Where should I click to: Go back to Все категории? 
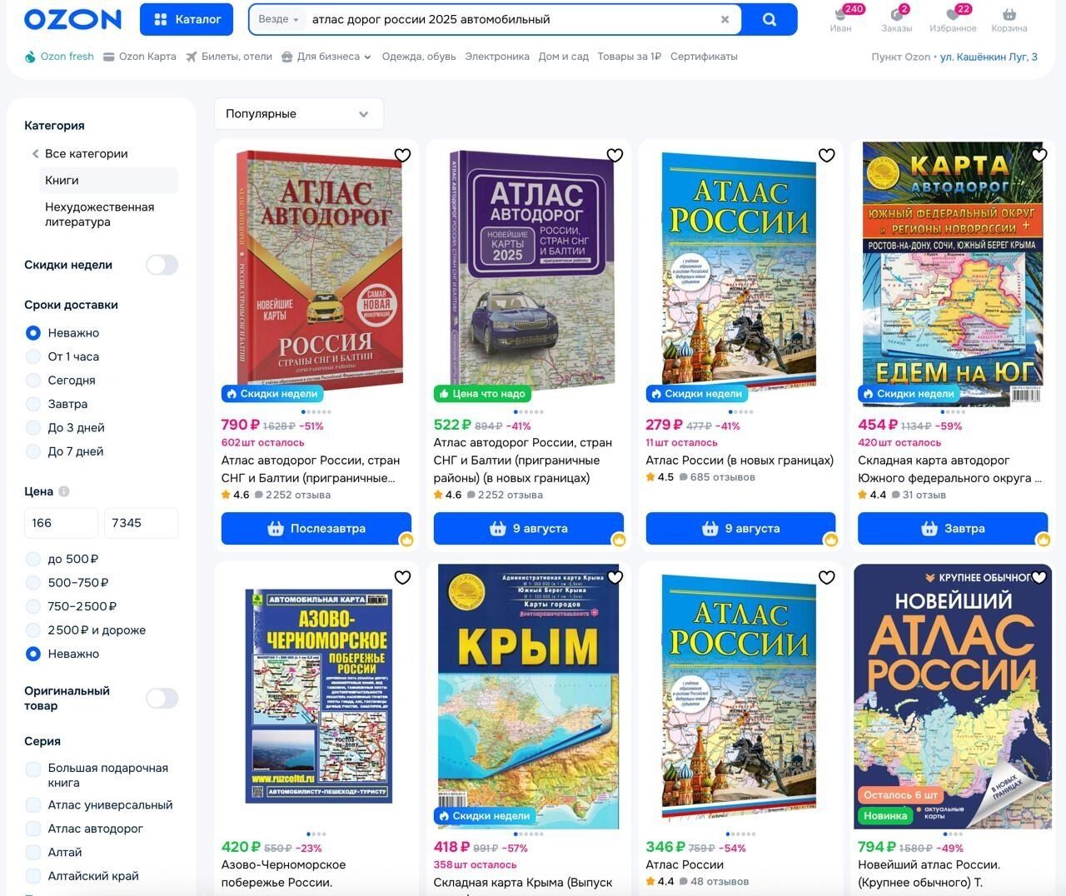[86, 154]
